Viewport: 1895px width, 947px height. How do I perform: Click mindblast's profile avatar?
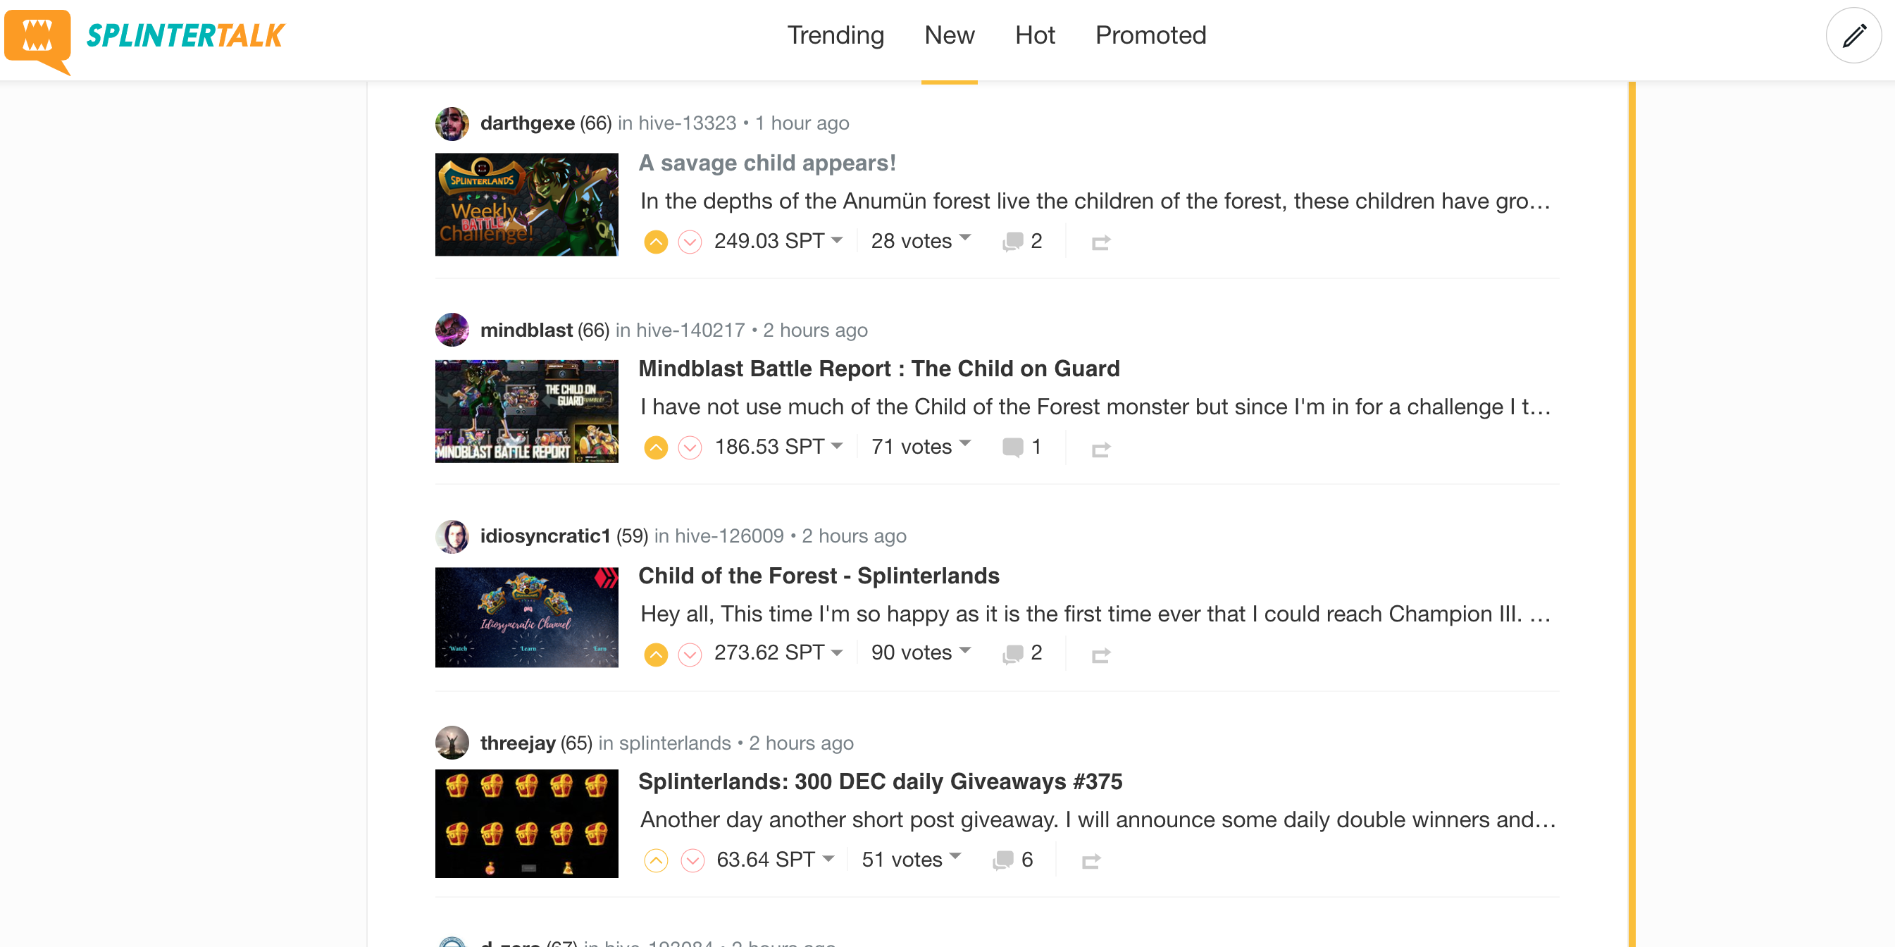pos(452,330)
